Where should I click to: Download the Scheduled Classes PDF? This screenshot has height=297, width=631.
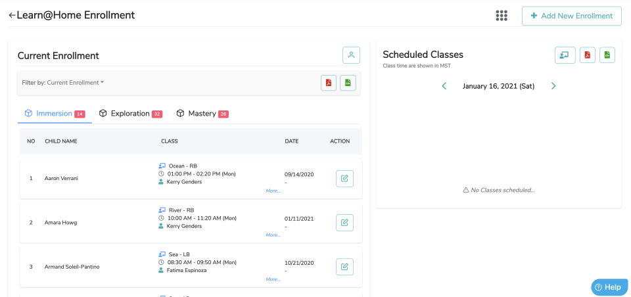coord(588,55)
